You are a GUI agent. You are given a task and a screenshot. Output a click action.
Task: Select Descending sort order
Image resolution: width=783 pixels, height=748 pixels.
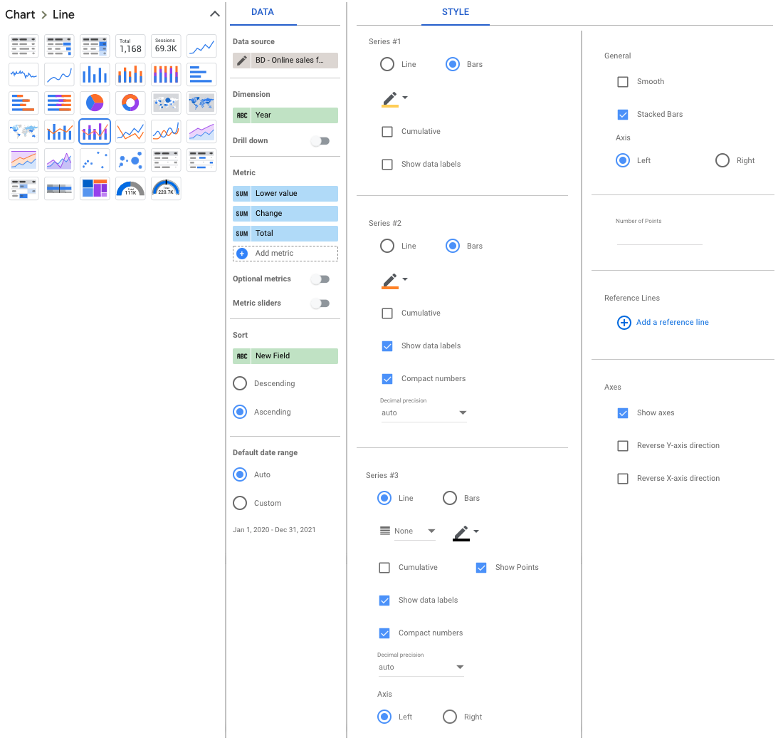click(x=240, y=383)
